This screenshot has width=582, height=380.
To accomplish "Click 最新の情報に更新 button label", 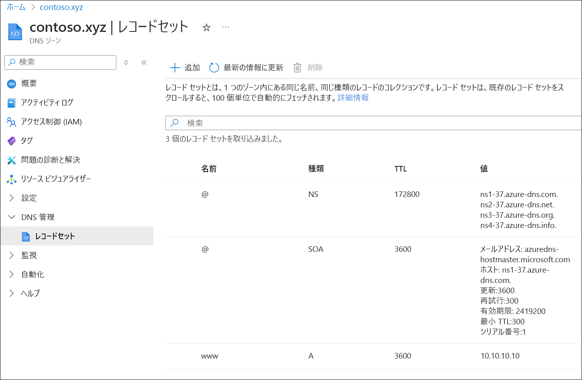I will pos(253,68).
